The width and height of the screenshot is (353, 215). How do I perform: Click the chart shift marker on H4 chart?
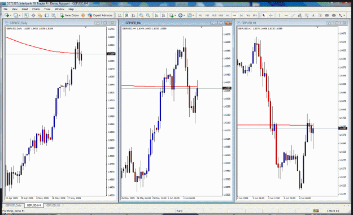(x=202, y=27)
